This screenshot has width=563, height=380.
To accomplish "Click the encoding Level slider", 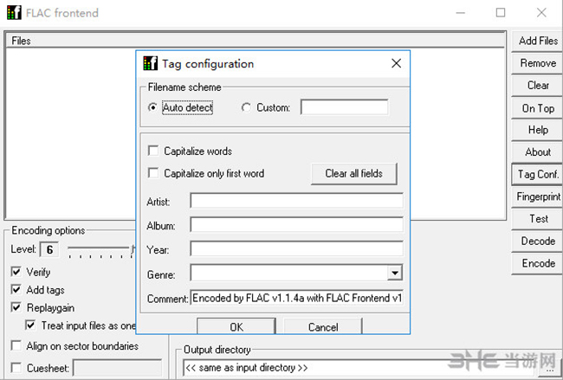I will click(101, 250).
